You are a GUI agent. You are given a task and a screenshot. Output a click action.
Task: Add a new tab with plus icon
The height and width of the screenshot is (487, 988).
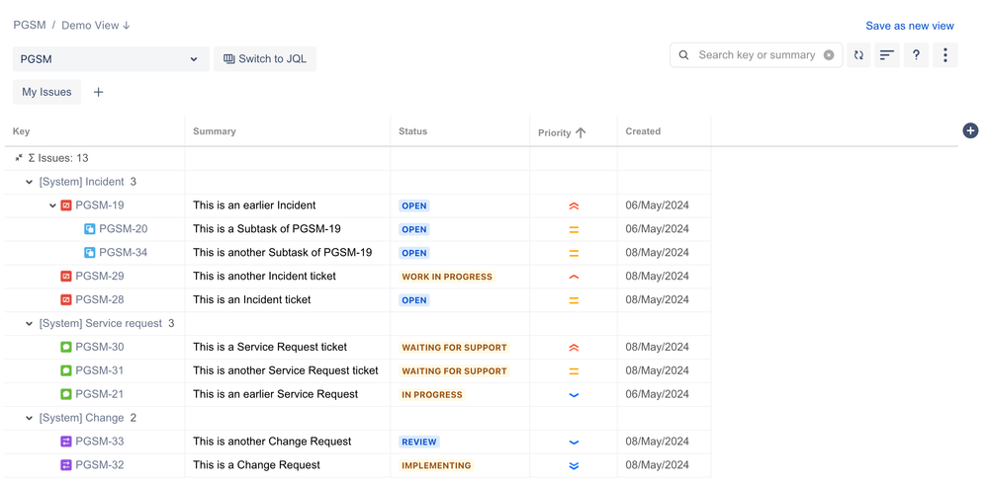(98, 92)
